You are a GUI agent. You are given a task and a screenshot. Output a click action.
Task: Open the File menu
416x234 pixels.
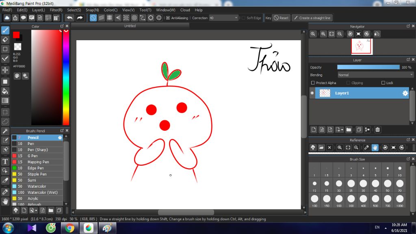point(7,10)
